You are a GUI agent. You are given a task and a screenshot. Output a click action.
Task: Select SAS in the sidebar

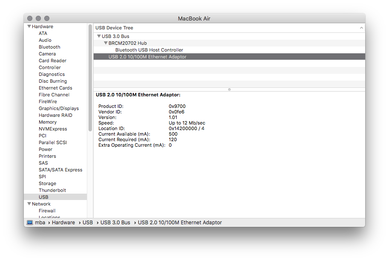pos(43,163)
